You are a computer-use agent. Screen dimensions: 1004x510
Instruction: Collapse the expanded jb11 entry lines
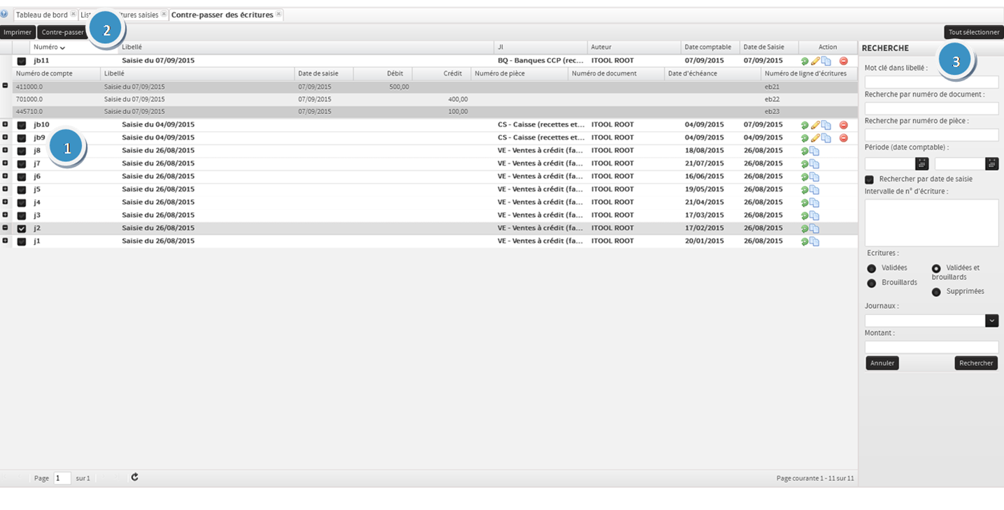click(6, 85)
